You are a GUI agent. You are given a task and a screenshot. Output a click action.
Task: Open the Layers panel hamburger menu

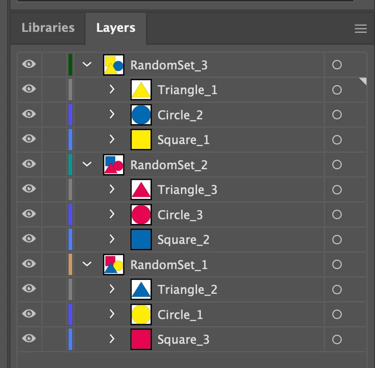coord(361,29)
